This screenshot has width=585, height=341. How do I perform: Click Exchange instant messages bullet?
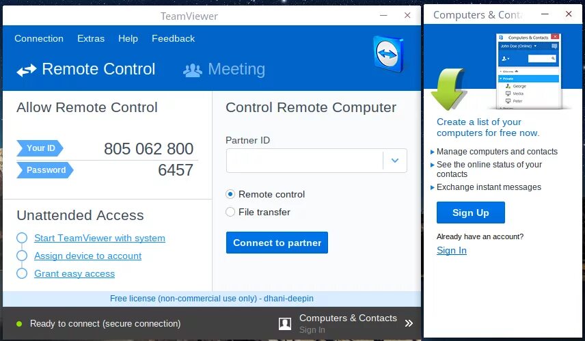click(489, 187)
